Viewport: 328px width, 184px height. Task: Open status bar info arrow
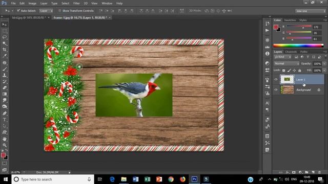[70, 173]
